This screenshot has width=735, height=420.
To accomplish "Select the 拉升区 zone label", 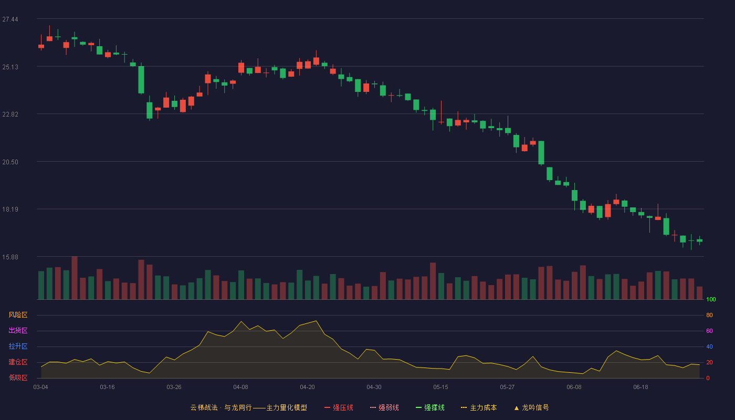I will pos(18,346).
